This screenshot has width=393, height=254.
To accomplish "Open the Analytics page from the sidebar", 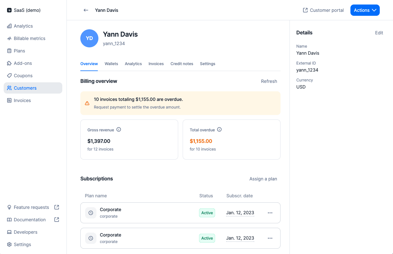I will coord(23,26).
